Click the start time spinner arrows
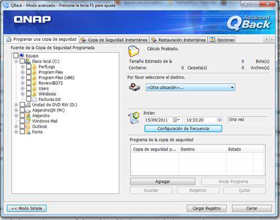280x220 pixels. (220, 120)
